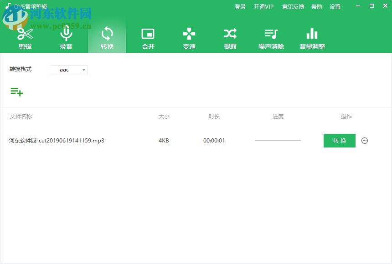Click the 意见反馈 (Feedback) option
Viewport: 392px width, 264px height.
pyautogui.click(x=293, y=6)
